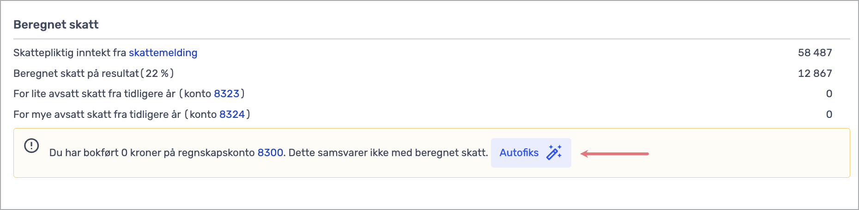Click the red arrow pointing at Autofiks
859x210 pixels.
(615, 153)
